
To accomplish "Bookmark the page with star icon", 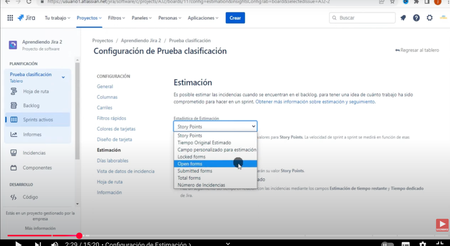I will pyautogui.click(x=392, y=2).
